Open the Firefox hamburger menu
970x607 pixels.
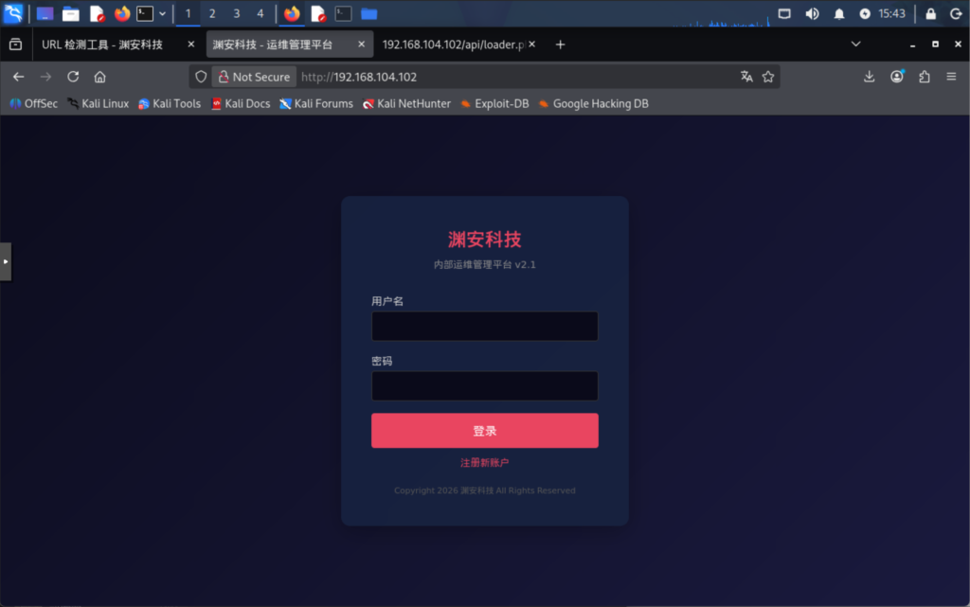pyautogui.click(x=951, y=77)
